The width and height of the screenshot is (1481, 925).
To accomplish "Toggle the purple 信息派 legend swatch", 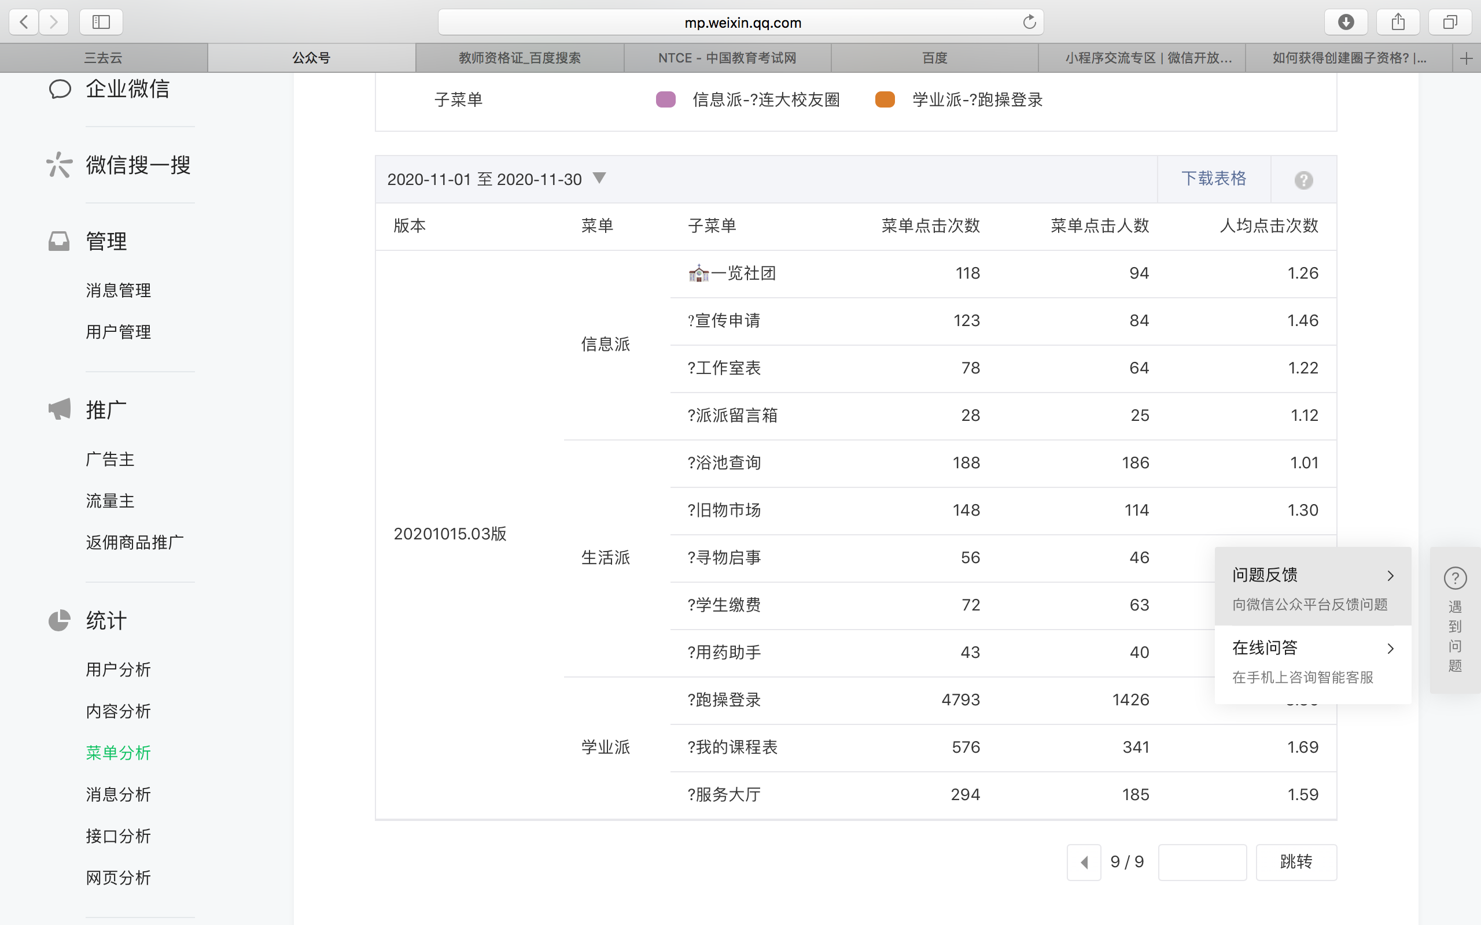I will pos(665,99).
